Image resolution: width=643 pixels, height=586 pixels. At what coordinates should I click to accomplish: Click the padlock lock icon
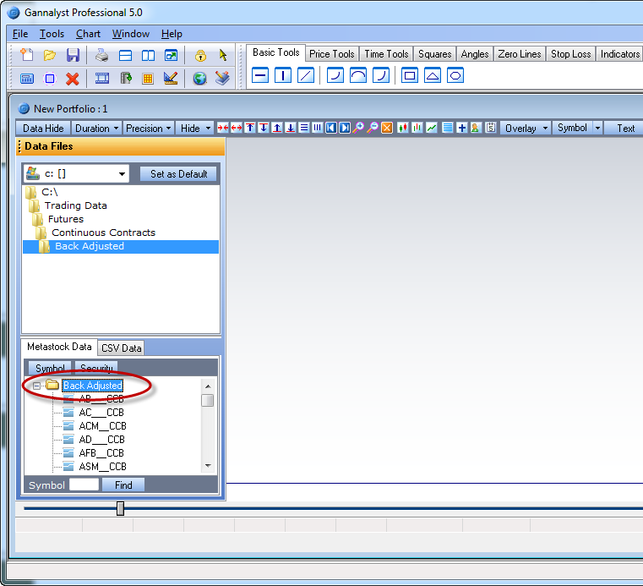(x=200, y=55)
